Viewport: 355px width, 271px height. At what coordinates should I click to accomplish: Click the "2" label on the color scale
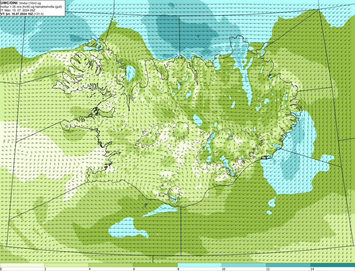point(45,269)
